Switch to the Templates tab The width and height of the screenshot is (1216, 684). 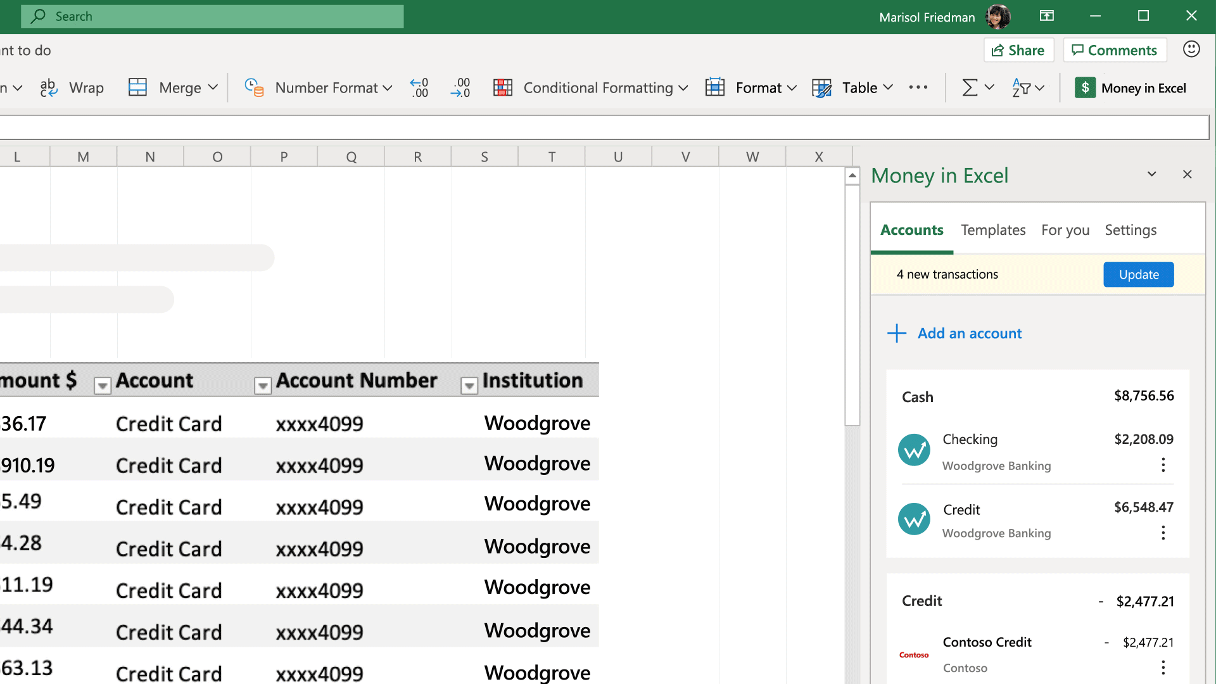coord(994,230)
